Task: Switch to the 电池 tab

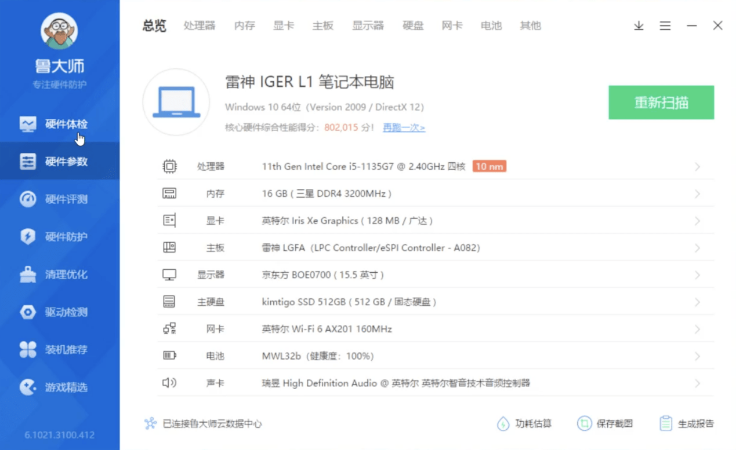Action: pos(491,25)
